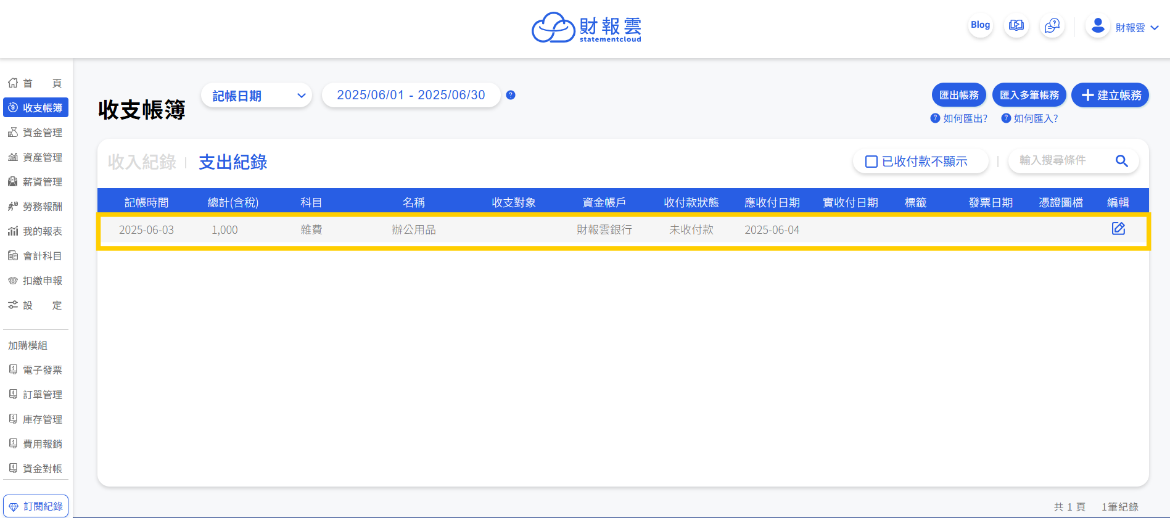1170x518 pixels.
Task: Click the user avatar icon
Action: click(x=1097, y=26)
